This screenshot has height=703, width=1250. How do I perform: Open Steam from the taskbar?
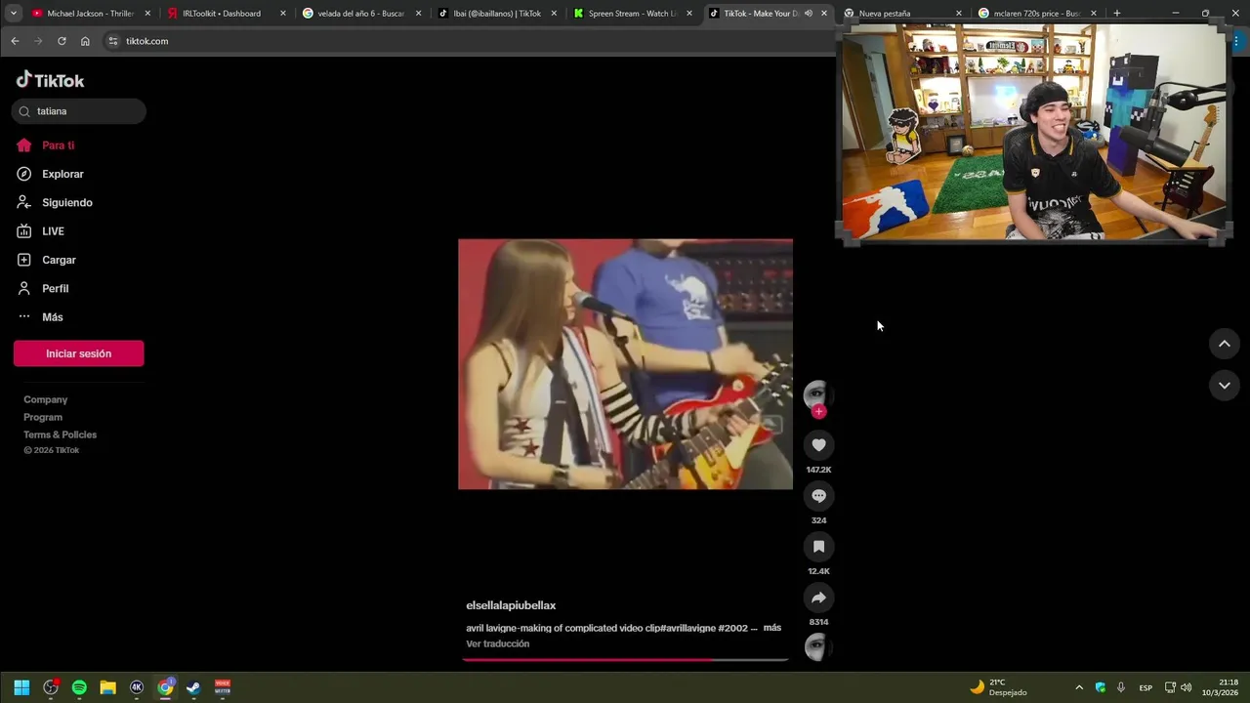pyautogui.click(x=193, y=687)
